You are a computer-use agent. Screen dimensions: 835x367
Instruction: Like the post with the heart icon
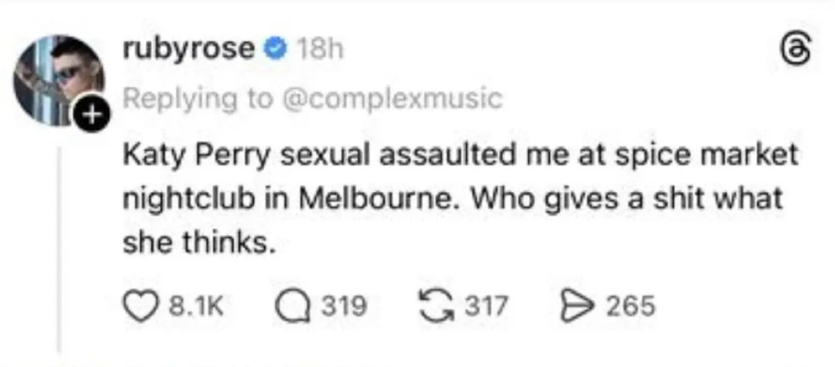[x=139, y=305]
